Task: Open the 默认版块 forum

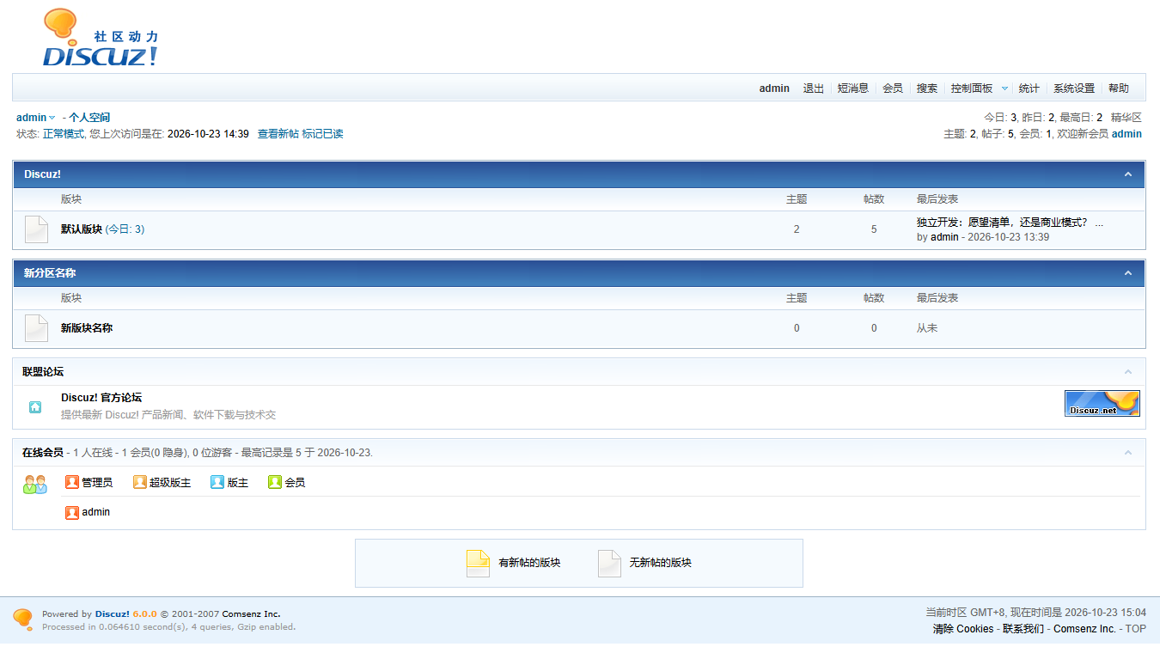Action: tap(82, 229)
